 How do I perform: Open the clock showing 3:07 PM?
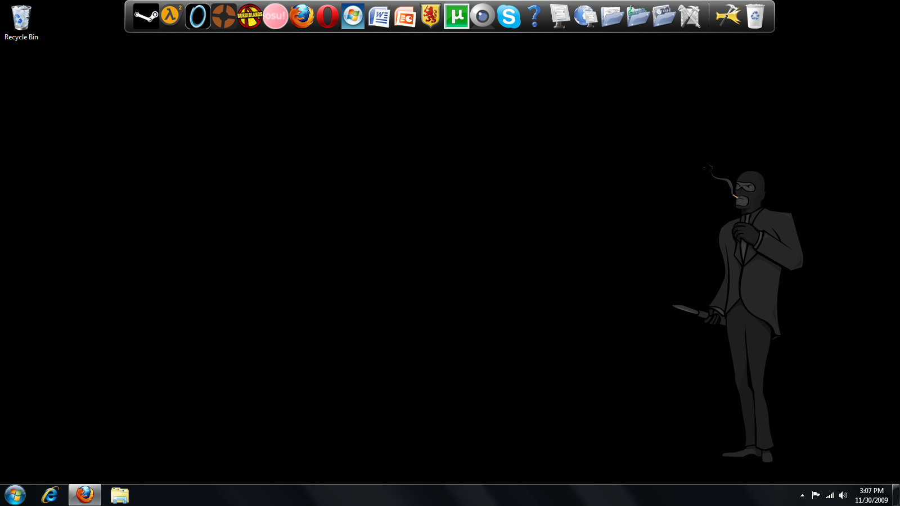[871, 495]
